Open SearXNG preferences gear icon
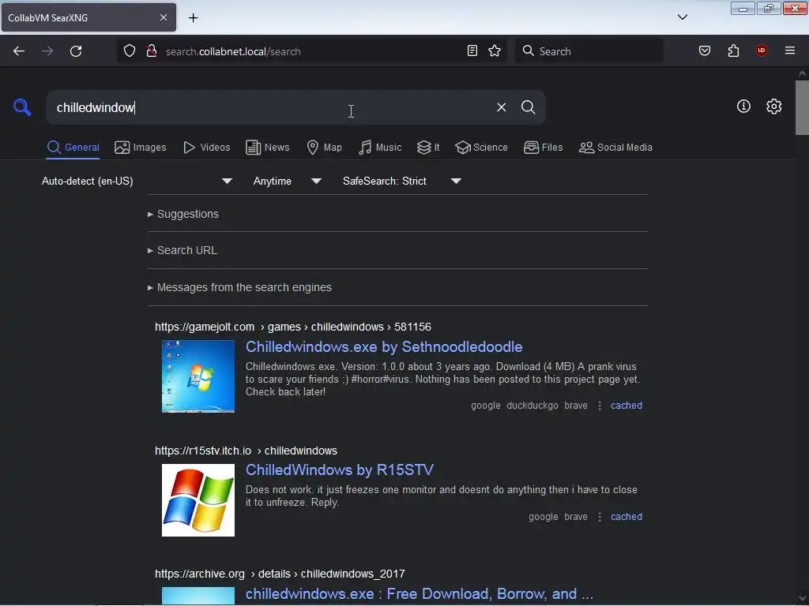809x606 pixels. pyautogui.click(x=774, y=107)
